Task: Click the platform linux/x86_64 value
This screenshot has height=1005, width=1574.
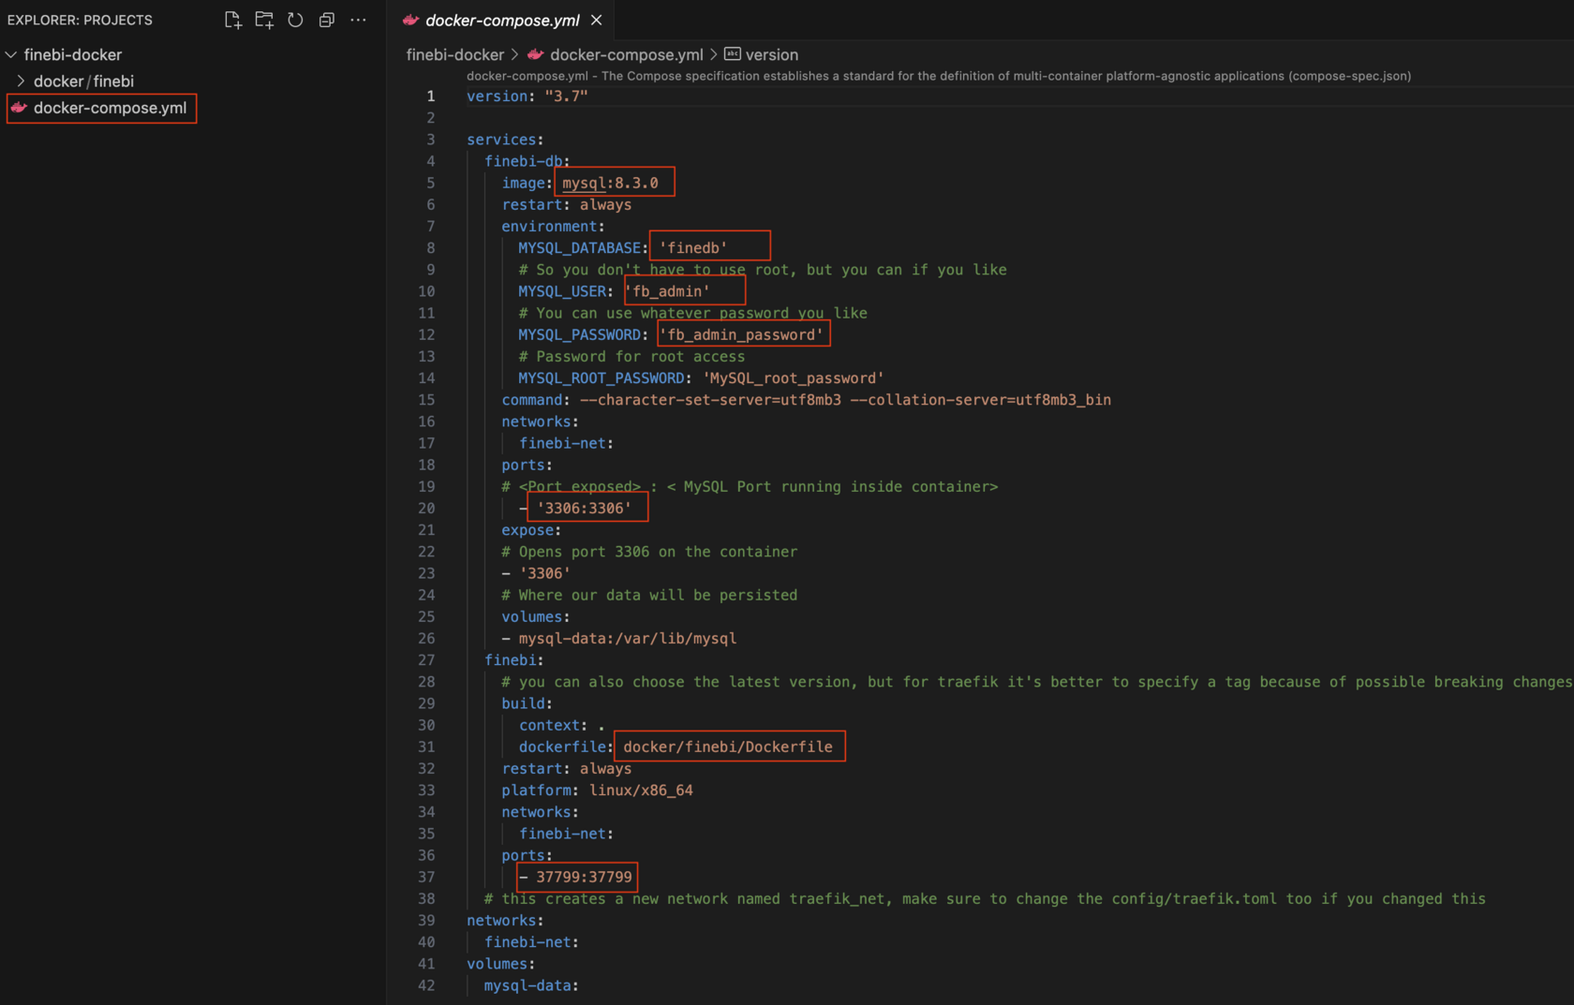Action: [641, 791]
